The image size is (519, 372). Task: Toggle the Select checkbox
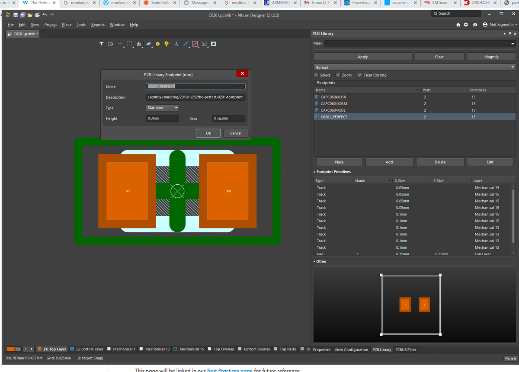coord(317,75)
